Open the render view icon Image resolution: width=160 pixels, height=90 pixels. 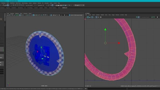click(x=56, y=5)
